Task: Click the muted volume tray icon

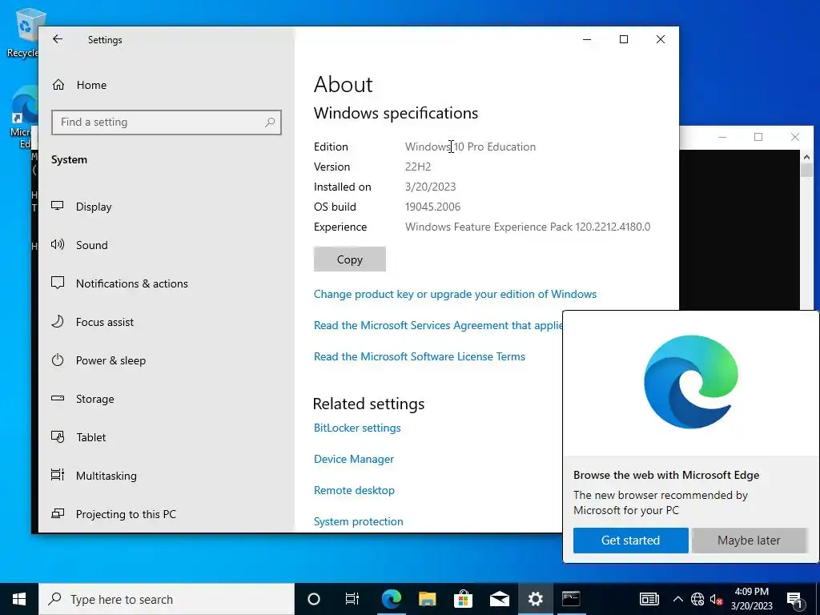Action: (x=716, y=599)
